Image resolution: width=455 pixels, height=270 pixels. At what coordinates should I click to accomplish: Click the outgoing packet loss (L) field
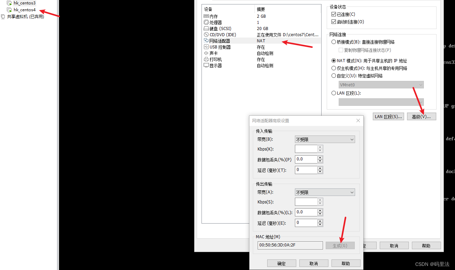click(306, 212)
